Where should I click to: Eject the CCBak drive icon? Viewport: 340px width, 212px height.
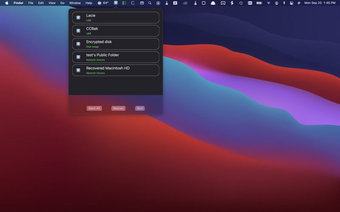[x=78, y=31]
